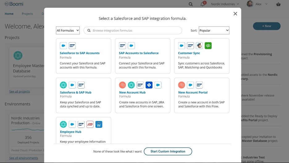Open the Sort Popular dropdown
The image size is (289, 163).
[x=214, y=30]
